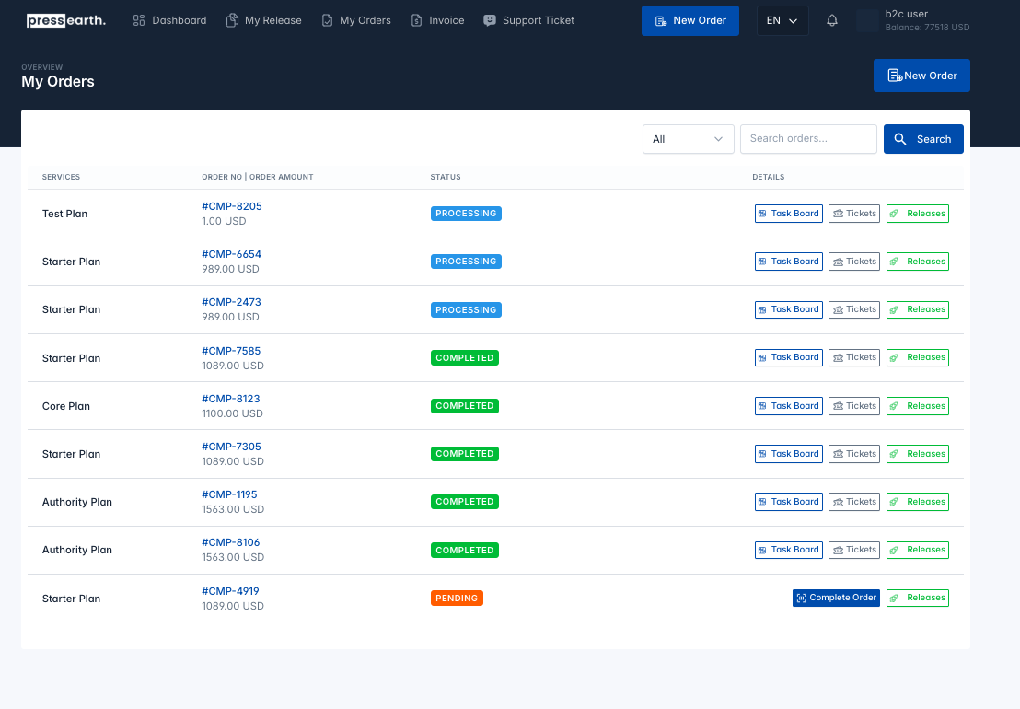1020x709 pixels.
Task: Open order link #CMP-8123
Action: click(x=231, y=399)
